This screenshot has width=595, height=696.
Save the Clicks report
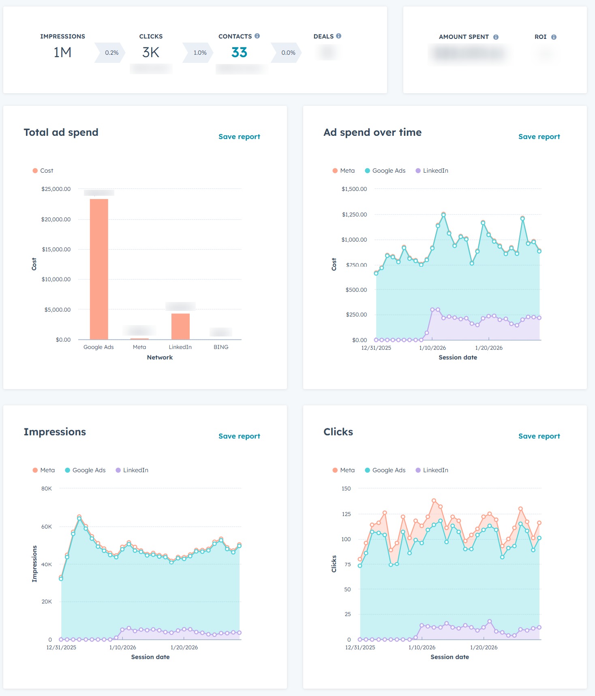coord(539,436)
